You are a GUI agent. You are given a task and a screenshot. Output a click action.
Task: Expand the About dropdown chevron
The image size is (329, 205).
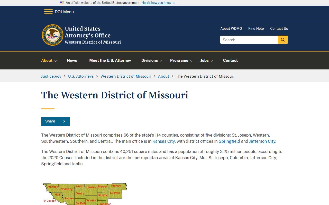pyautogui.click(x=56, y=61)
